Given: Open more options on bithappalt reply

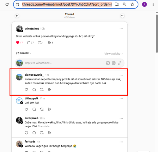Looking at the screenshot, I should pos(121,99).
